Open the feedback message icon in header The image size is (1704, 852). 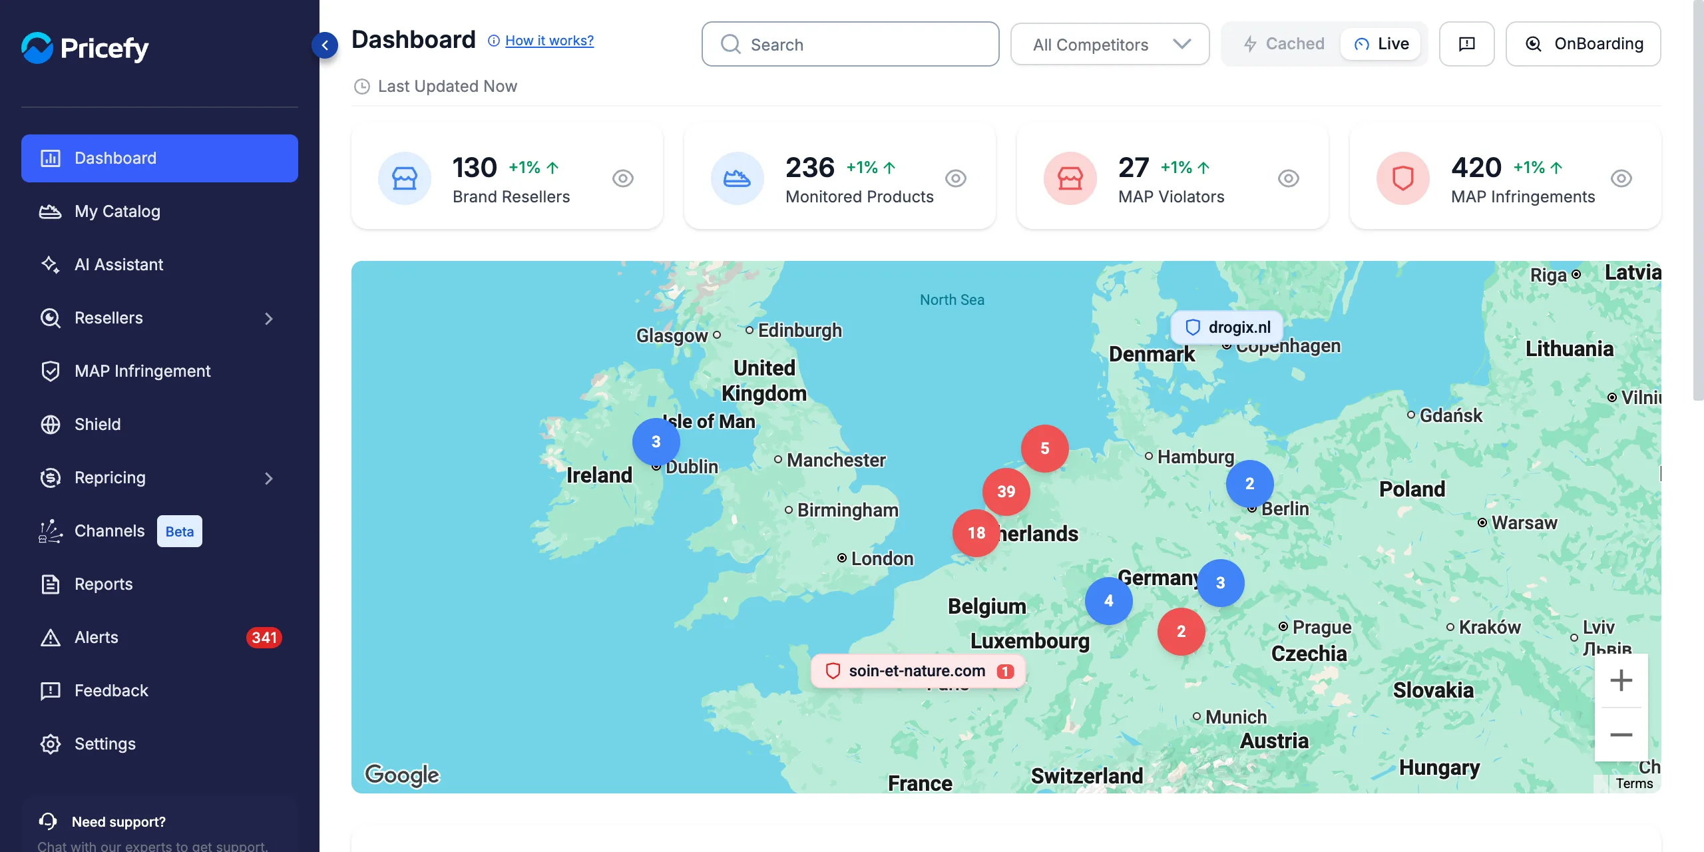tap(1467, 44)
